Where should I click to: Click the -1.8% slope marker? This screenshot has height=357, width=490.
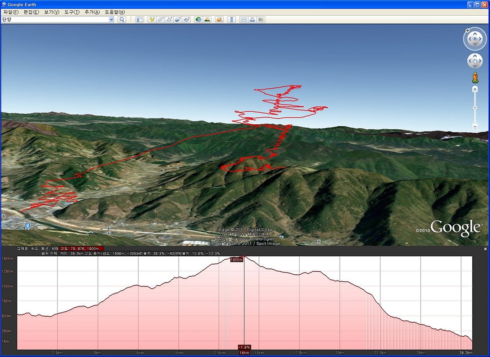[244, 347]
